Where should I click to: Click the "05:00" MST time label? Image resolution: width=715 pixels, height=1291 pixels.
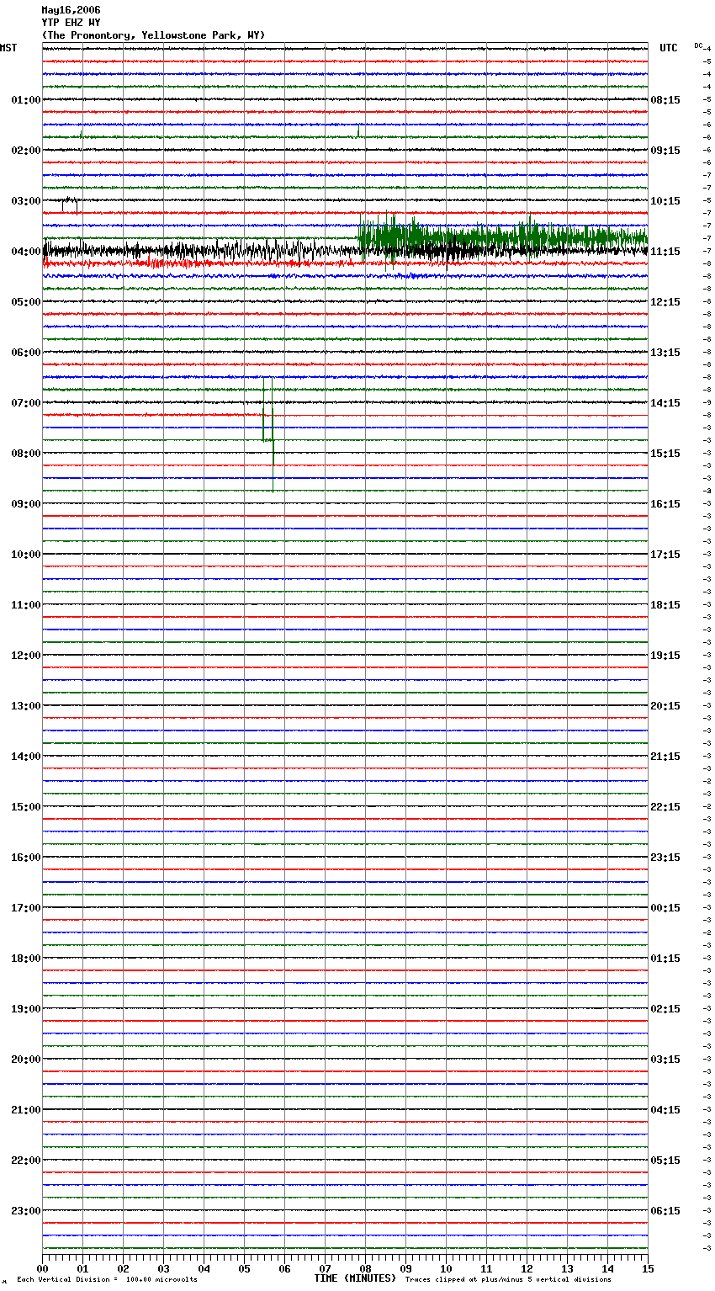point(26,302)
